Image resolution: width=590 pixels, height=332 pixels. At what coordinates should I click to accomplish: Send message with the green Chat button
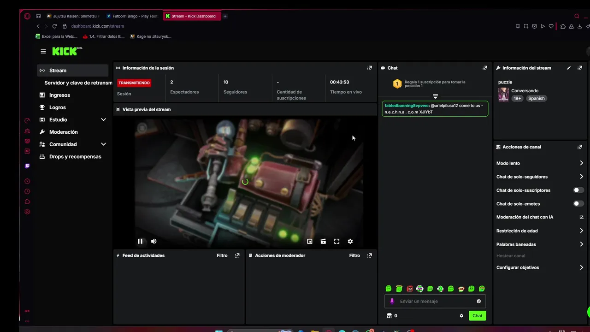pos(477,316)
